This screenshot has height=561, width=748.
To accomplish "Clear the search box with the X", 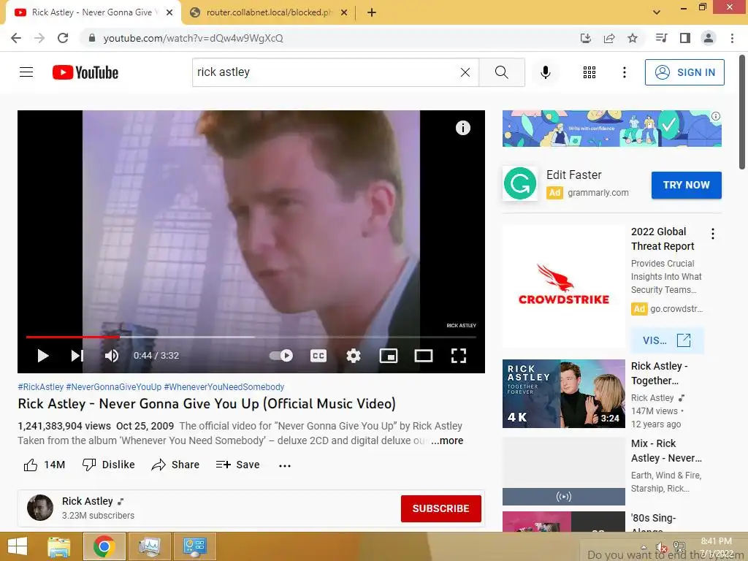I will (465, 72).
